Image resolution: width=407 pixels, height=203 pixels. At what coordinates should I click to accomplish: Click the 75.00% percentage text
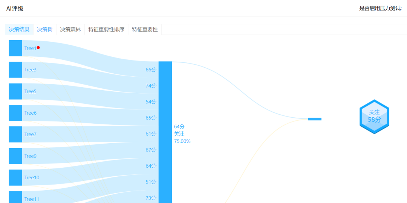(x=182, y=141)
